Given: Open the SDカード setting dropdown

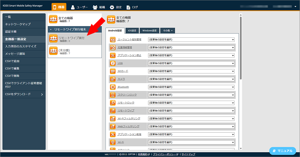Looking at the screenshot, I should coord(191,71).
